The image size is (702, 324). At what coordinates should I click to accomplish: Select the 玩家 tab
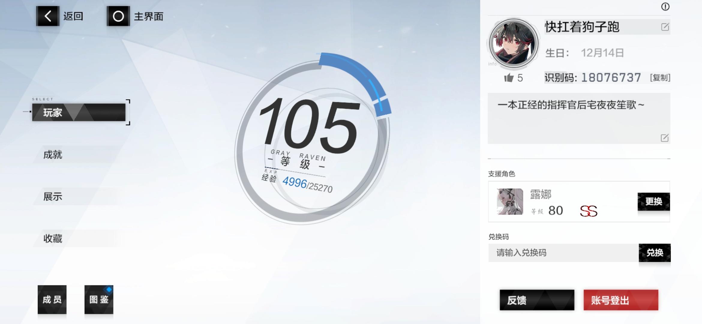click(79, 112)
